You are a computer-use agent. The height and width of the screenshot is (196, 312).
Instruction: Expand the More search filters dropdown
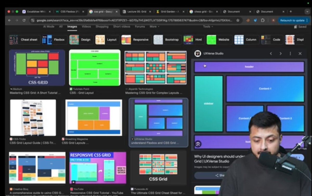pyautogui.click(x=154, y=27)
